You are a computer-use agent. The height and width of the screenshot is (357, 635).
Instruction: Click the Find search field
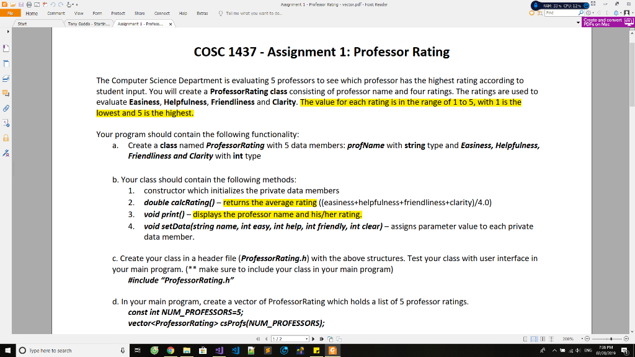[561, 12]
